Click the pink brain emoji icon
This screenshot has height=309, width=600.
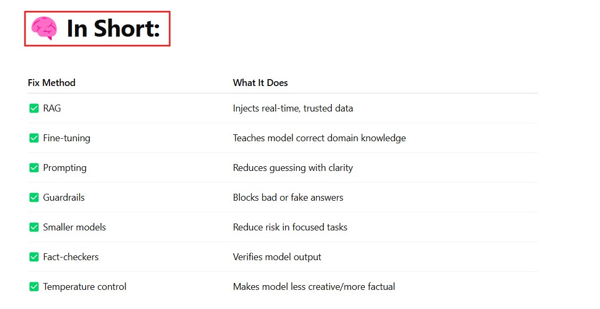pos(44,28)
